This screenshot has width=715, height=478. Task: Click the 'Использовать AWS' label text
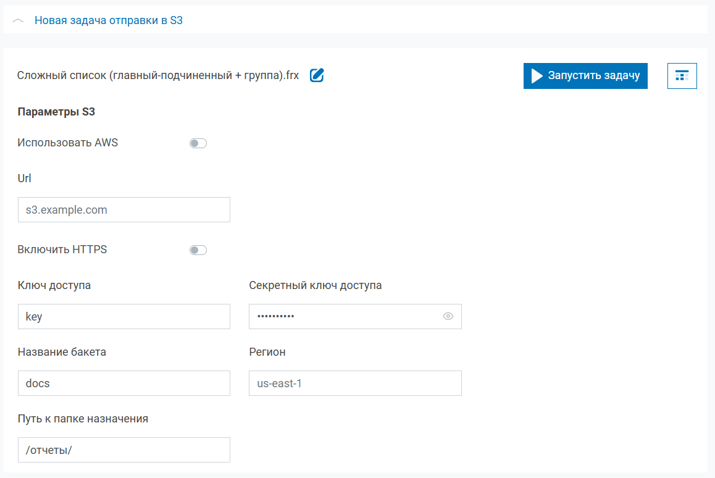click(x=67, y=143)
